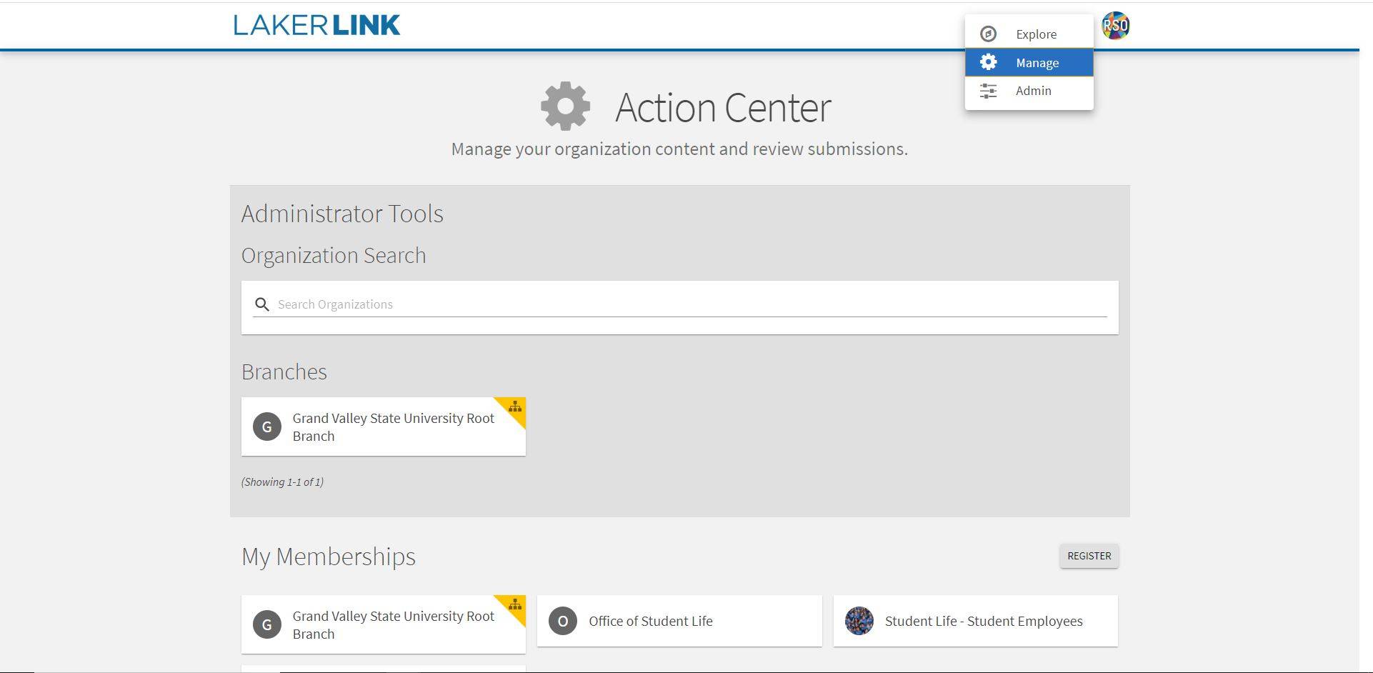Click the magnifying glass search icon
The width and height of the screenshot is (1373, 673).
262,304
